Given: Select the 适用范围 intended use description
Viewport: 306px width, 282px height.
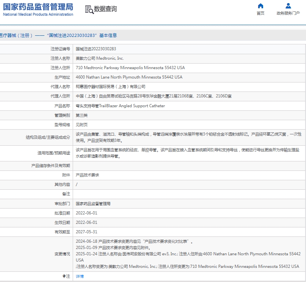Looking at the screenshot, I should tap(187, 153).
